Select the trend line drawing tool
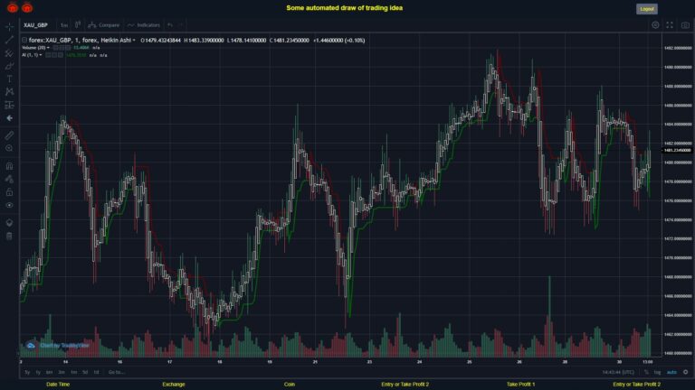The width and height of the screenshot is (695, 390). pyautogui.click(x=9, y=40)
